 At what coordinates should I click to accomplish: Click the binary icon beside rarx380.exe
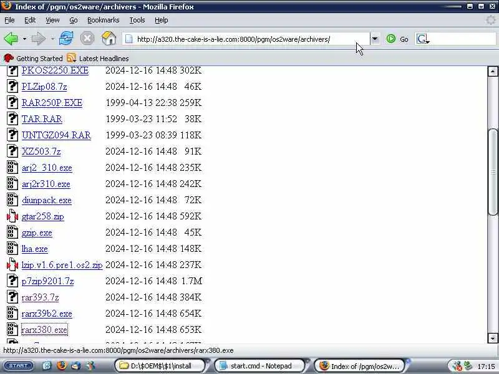coord(12,330)
